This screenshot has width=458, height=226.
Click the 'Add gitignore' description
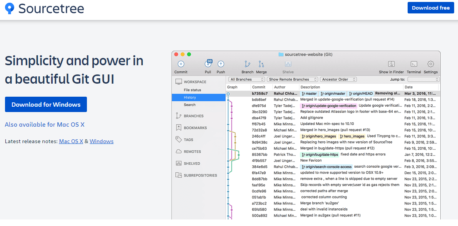[x=311, y=118]
